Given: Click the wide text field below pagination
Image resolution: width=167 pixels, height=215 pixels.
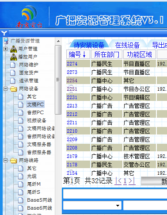Looking at the screenshot, I should pos(115,194).
